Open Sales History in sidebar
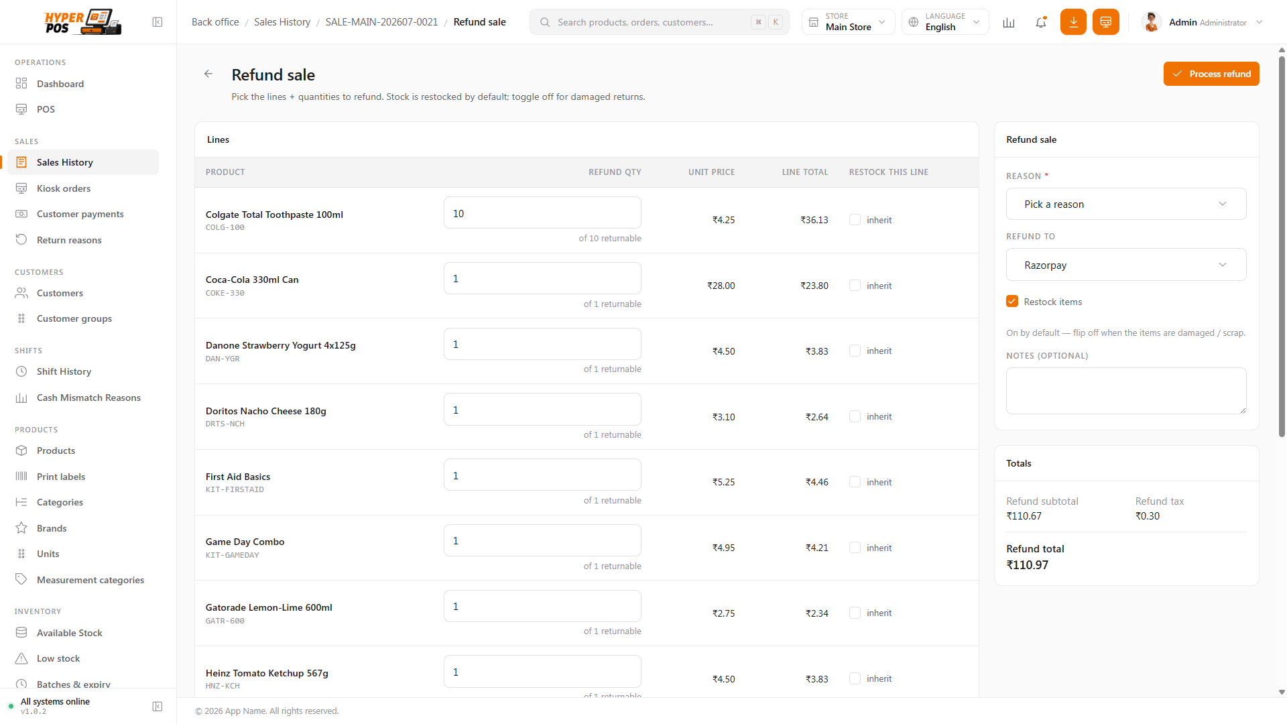This screenshot has width=1287, height=724. pyautogui.click(x=83, y=162)
